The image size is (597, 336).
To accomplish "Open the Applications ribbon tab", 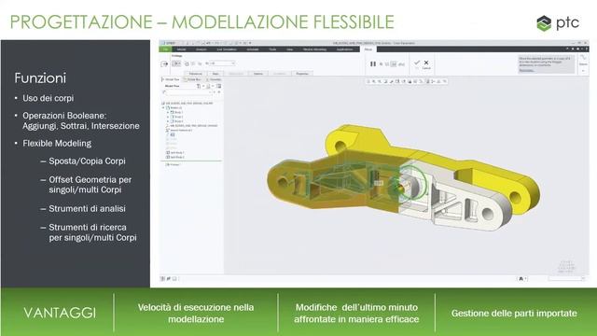I will pyautogui.click(x=344, y=49).
